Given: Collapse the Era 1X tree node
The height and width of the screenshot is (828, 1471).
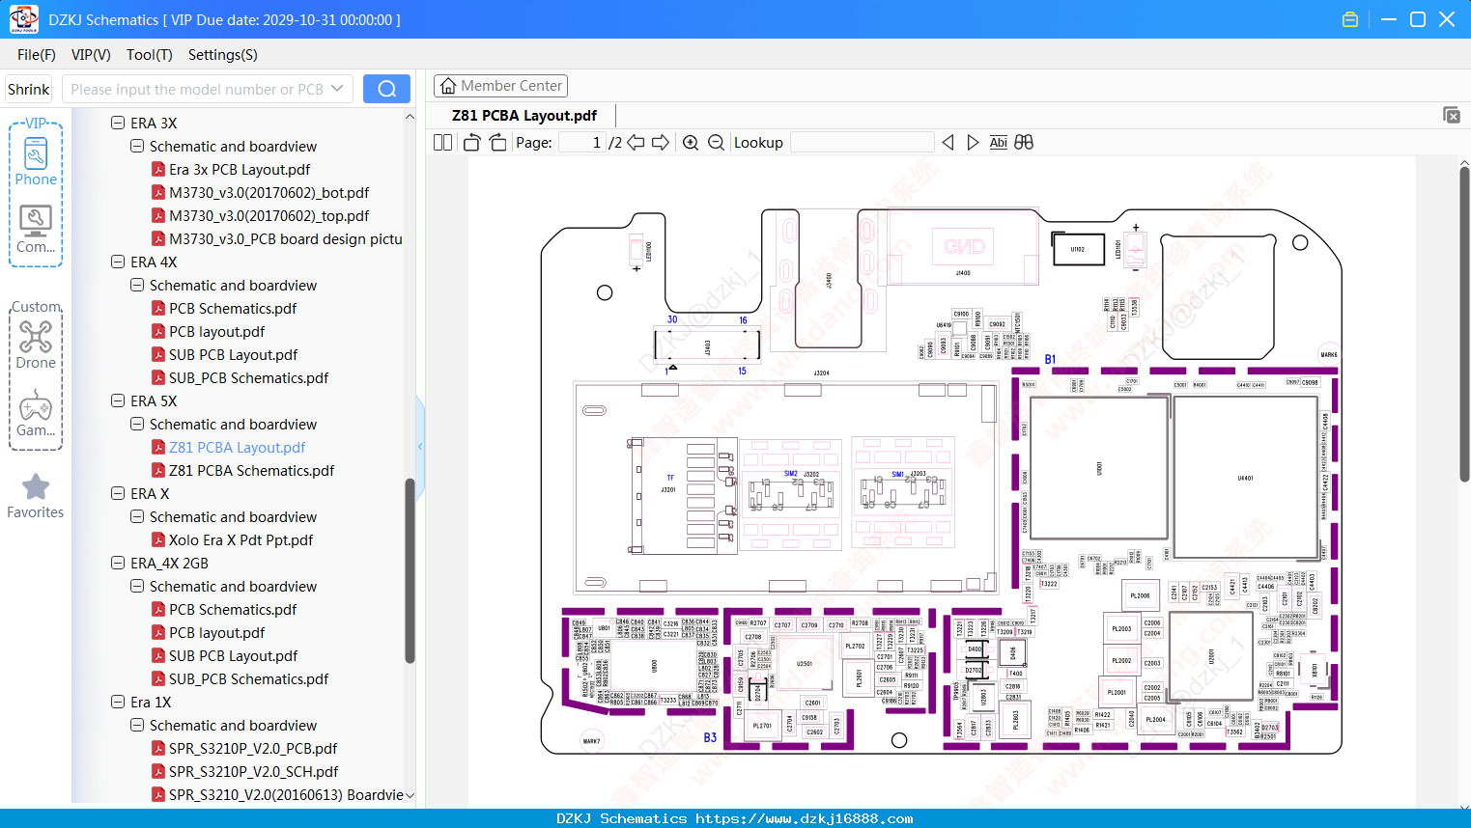Looking at the screenshot, I should (118, 702).
